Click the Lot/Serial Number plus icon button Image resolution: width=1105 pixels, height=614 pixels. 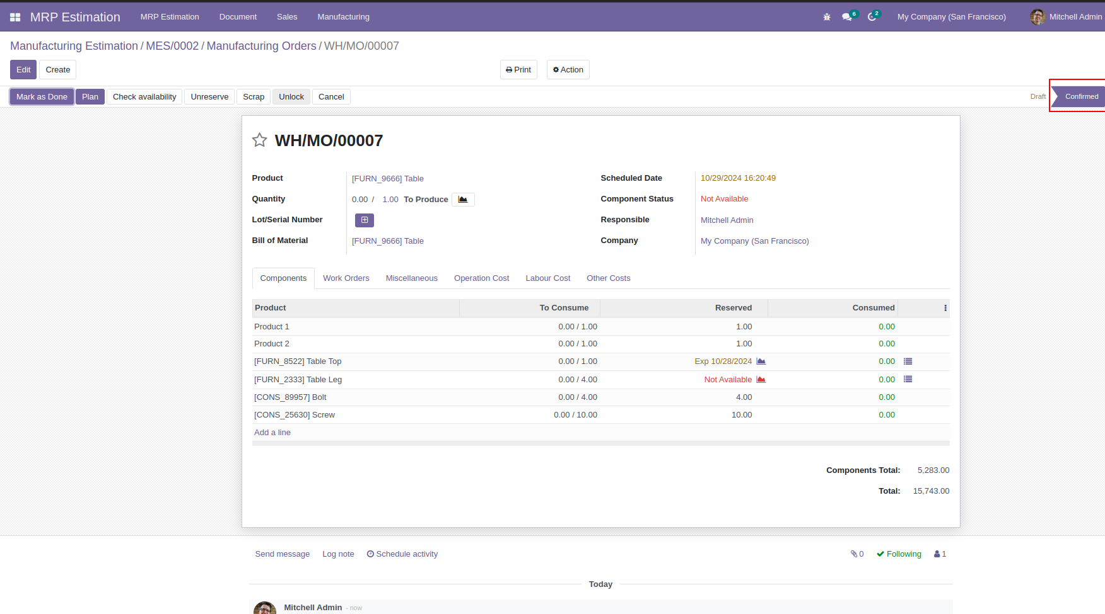click(x=365, y=220)
